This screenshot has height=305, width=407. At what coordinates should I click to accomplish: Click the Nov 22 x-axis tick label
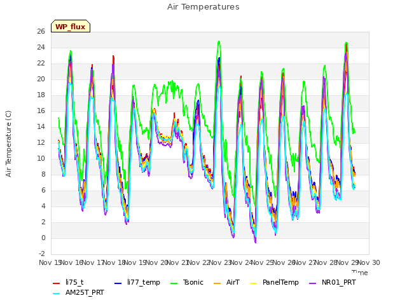point(198,262)
